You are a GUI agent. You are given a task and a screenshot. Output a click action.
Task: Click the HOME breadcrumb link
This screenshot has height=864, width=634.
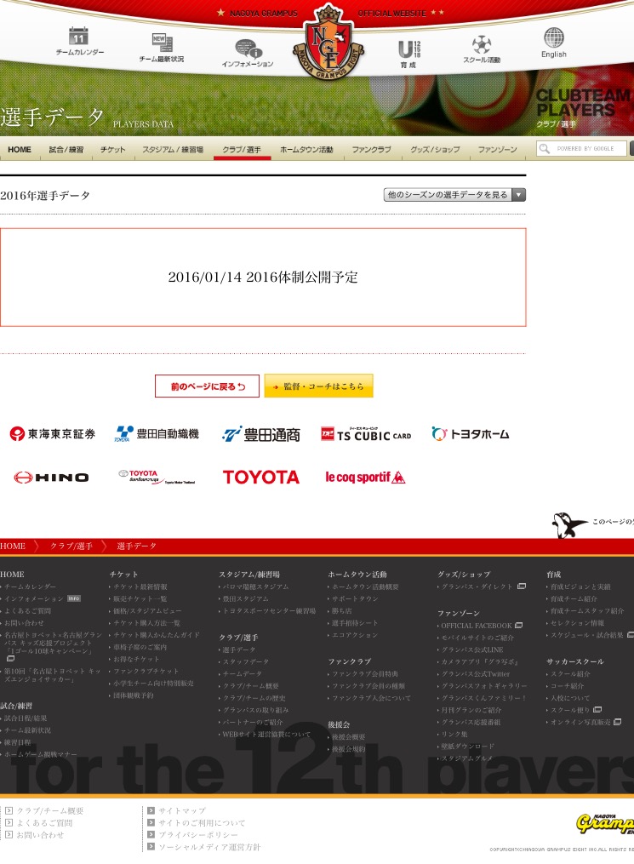coord(13,546)
